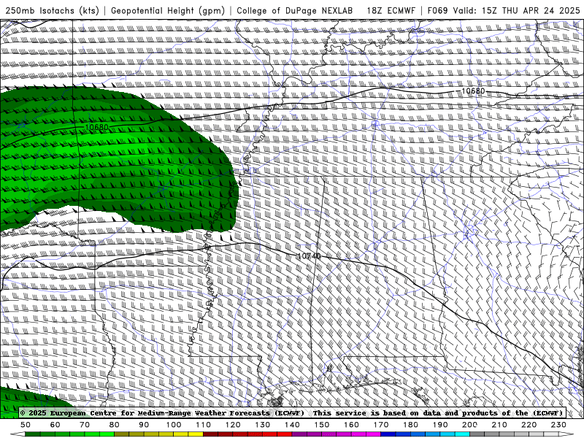Click the 170 value on the color scale

coord(380,425)
